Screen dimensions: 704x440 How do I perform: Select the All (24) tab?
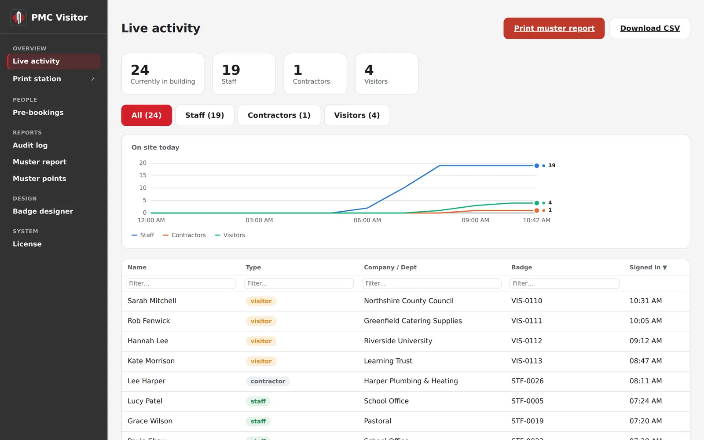coord(147,115)
